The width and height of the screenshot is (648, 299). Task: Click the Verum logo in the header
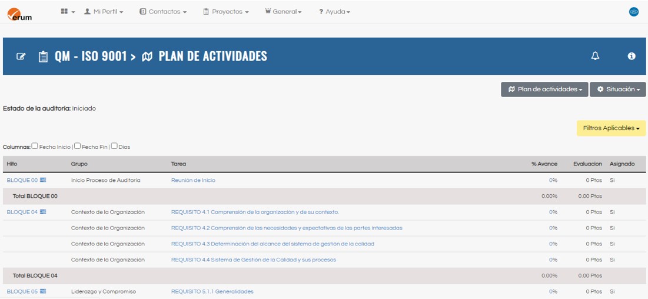20,13
